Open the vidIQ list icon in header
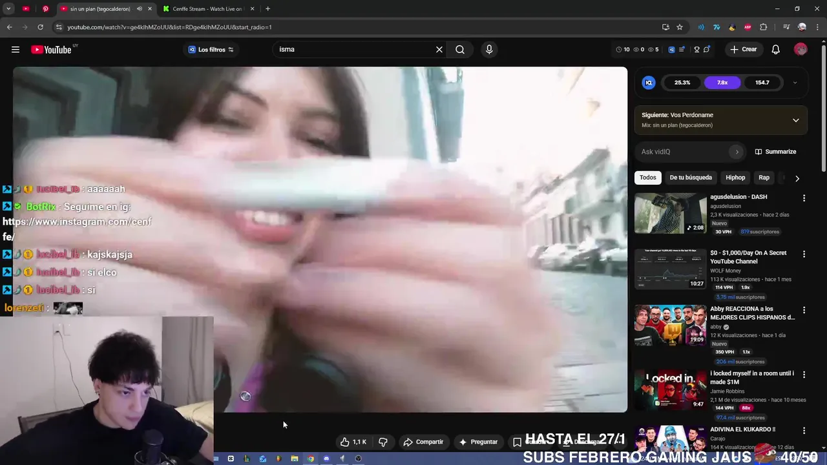This screenshot has height=465, width=827. (x=682, y=50)
